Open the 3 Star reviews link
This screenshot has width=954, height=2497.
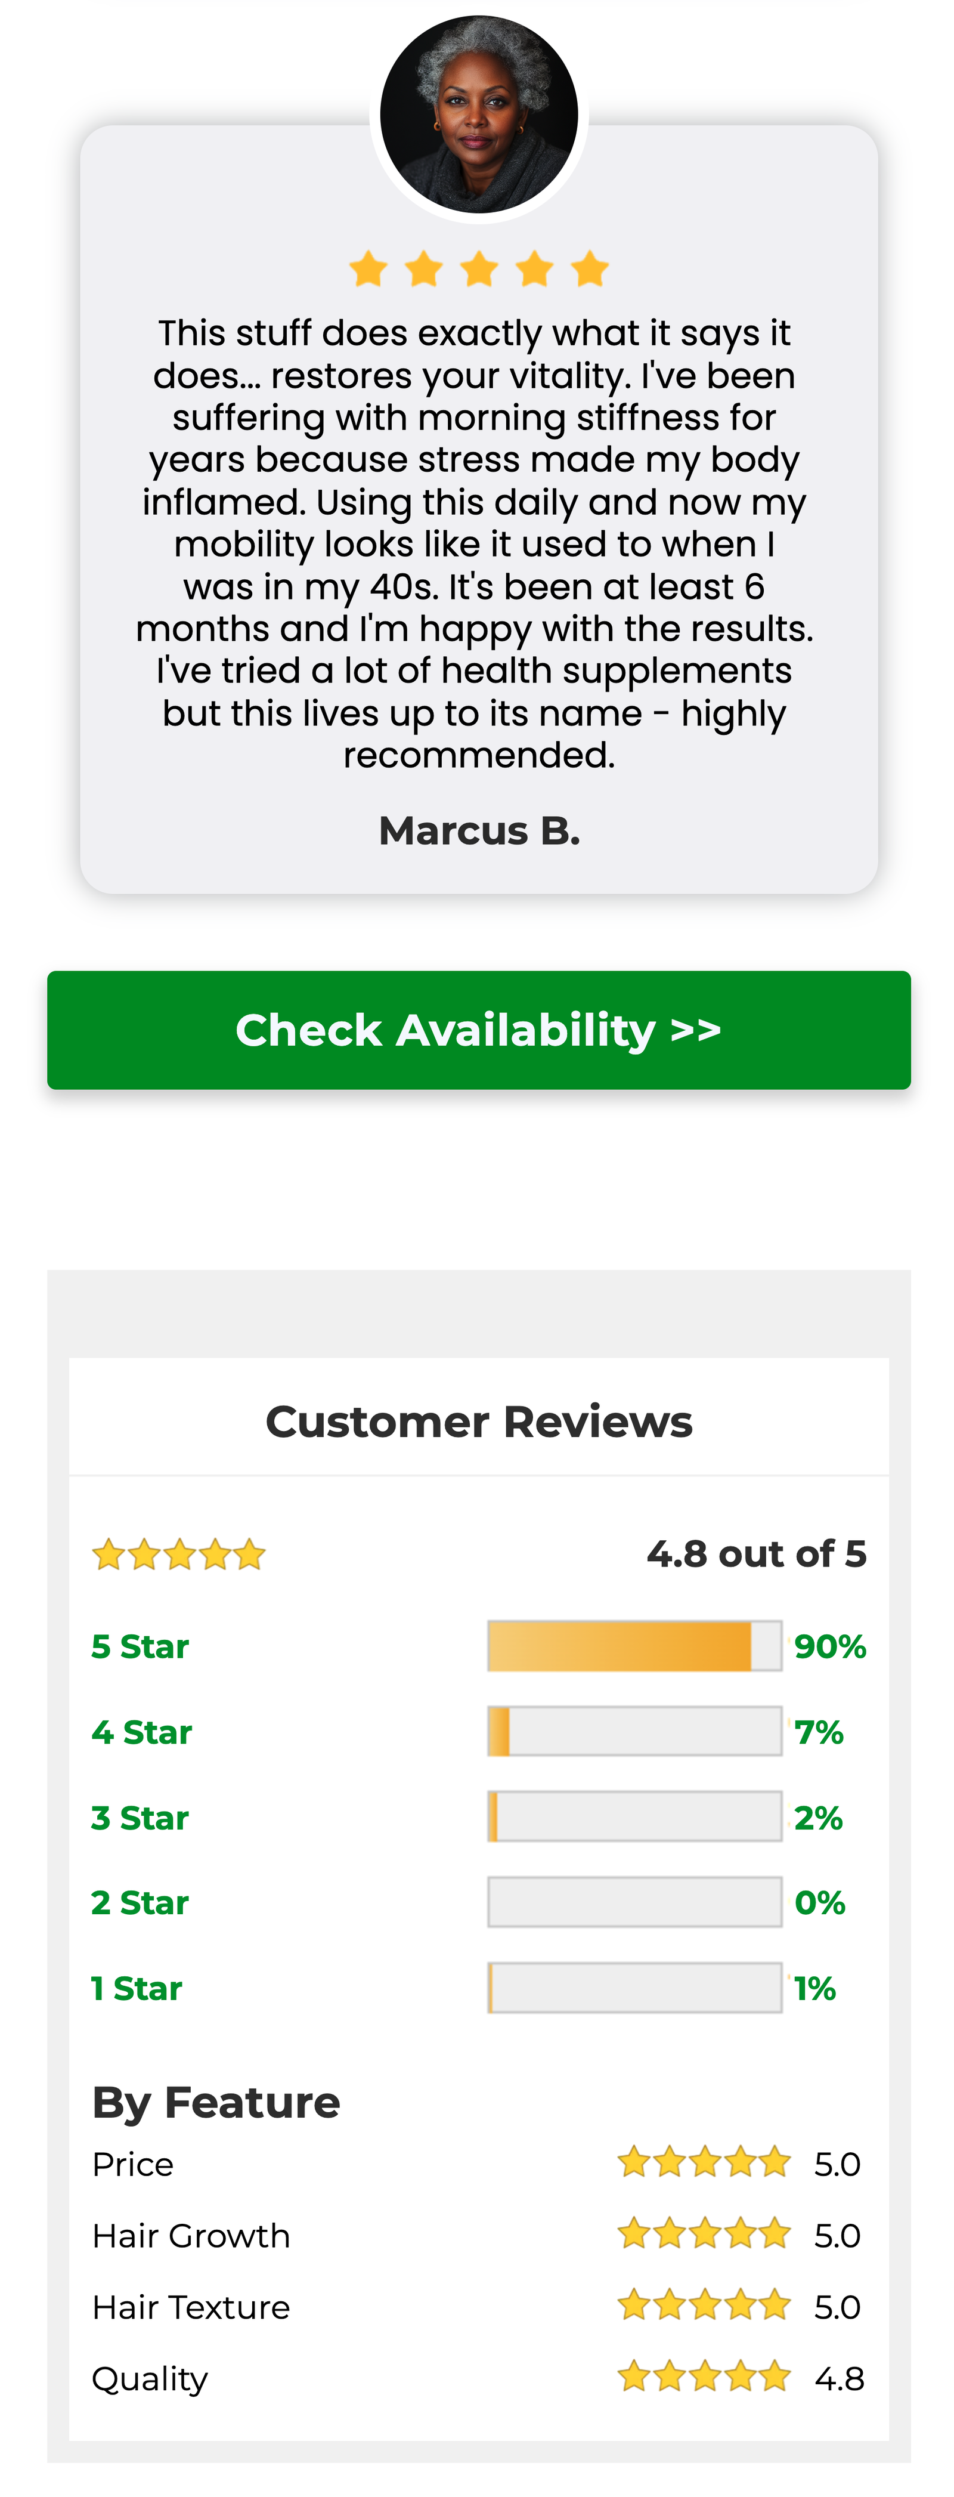[x=140, y=1818]
